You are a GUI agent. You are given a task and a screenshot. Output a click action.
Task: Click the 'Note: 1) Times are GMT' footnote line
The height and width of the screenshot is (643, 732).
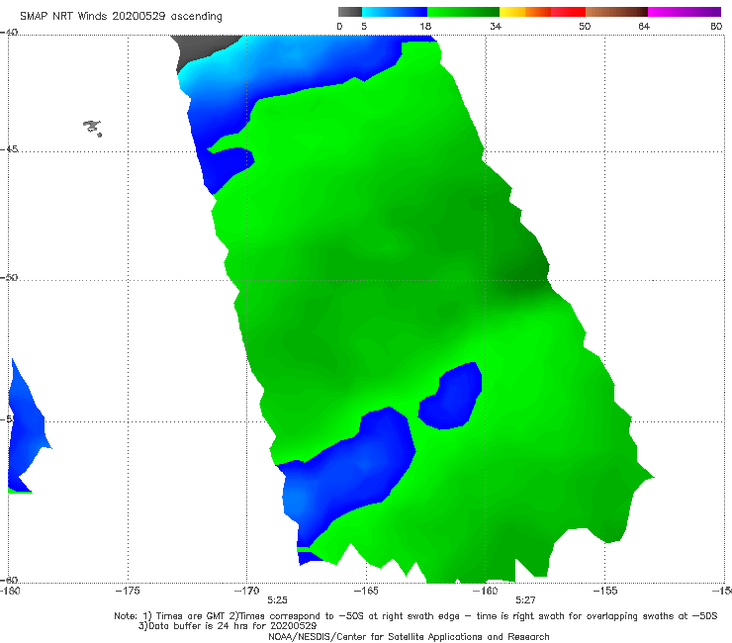tap(415, 616)
